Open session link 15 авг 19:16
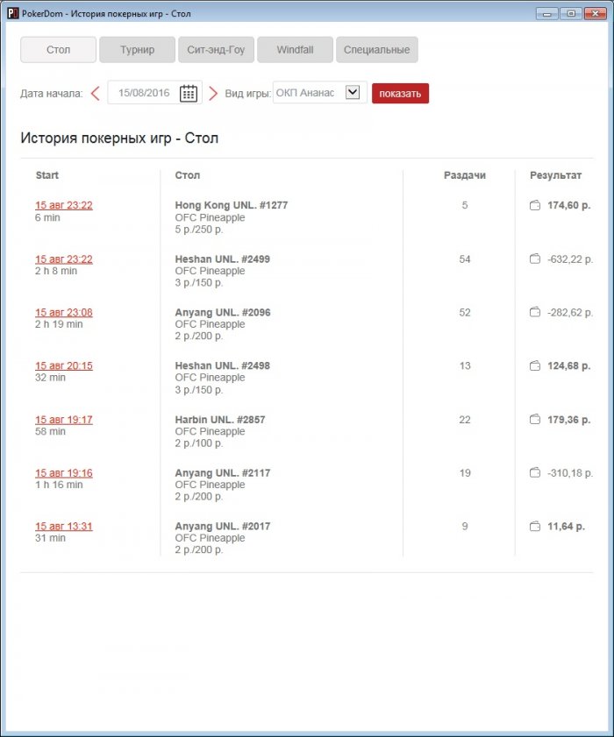The image size is (614, 737). click(64, 473)
